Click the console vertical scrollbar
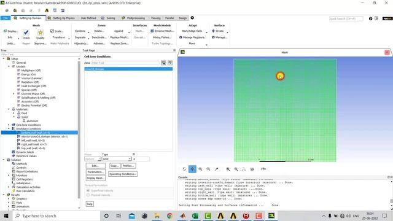The width and height of the screenshot is (393, 221). (x=391, y=201)
